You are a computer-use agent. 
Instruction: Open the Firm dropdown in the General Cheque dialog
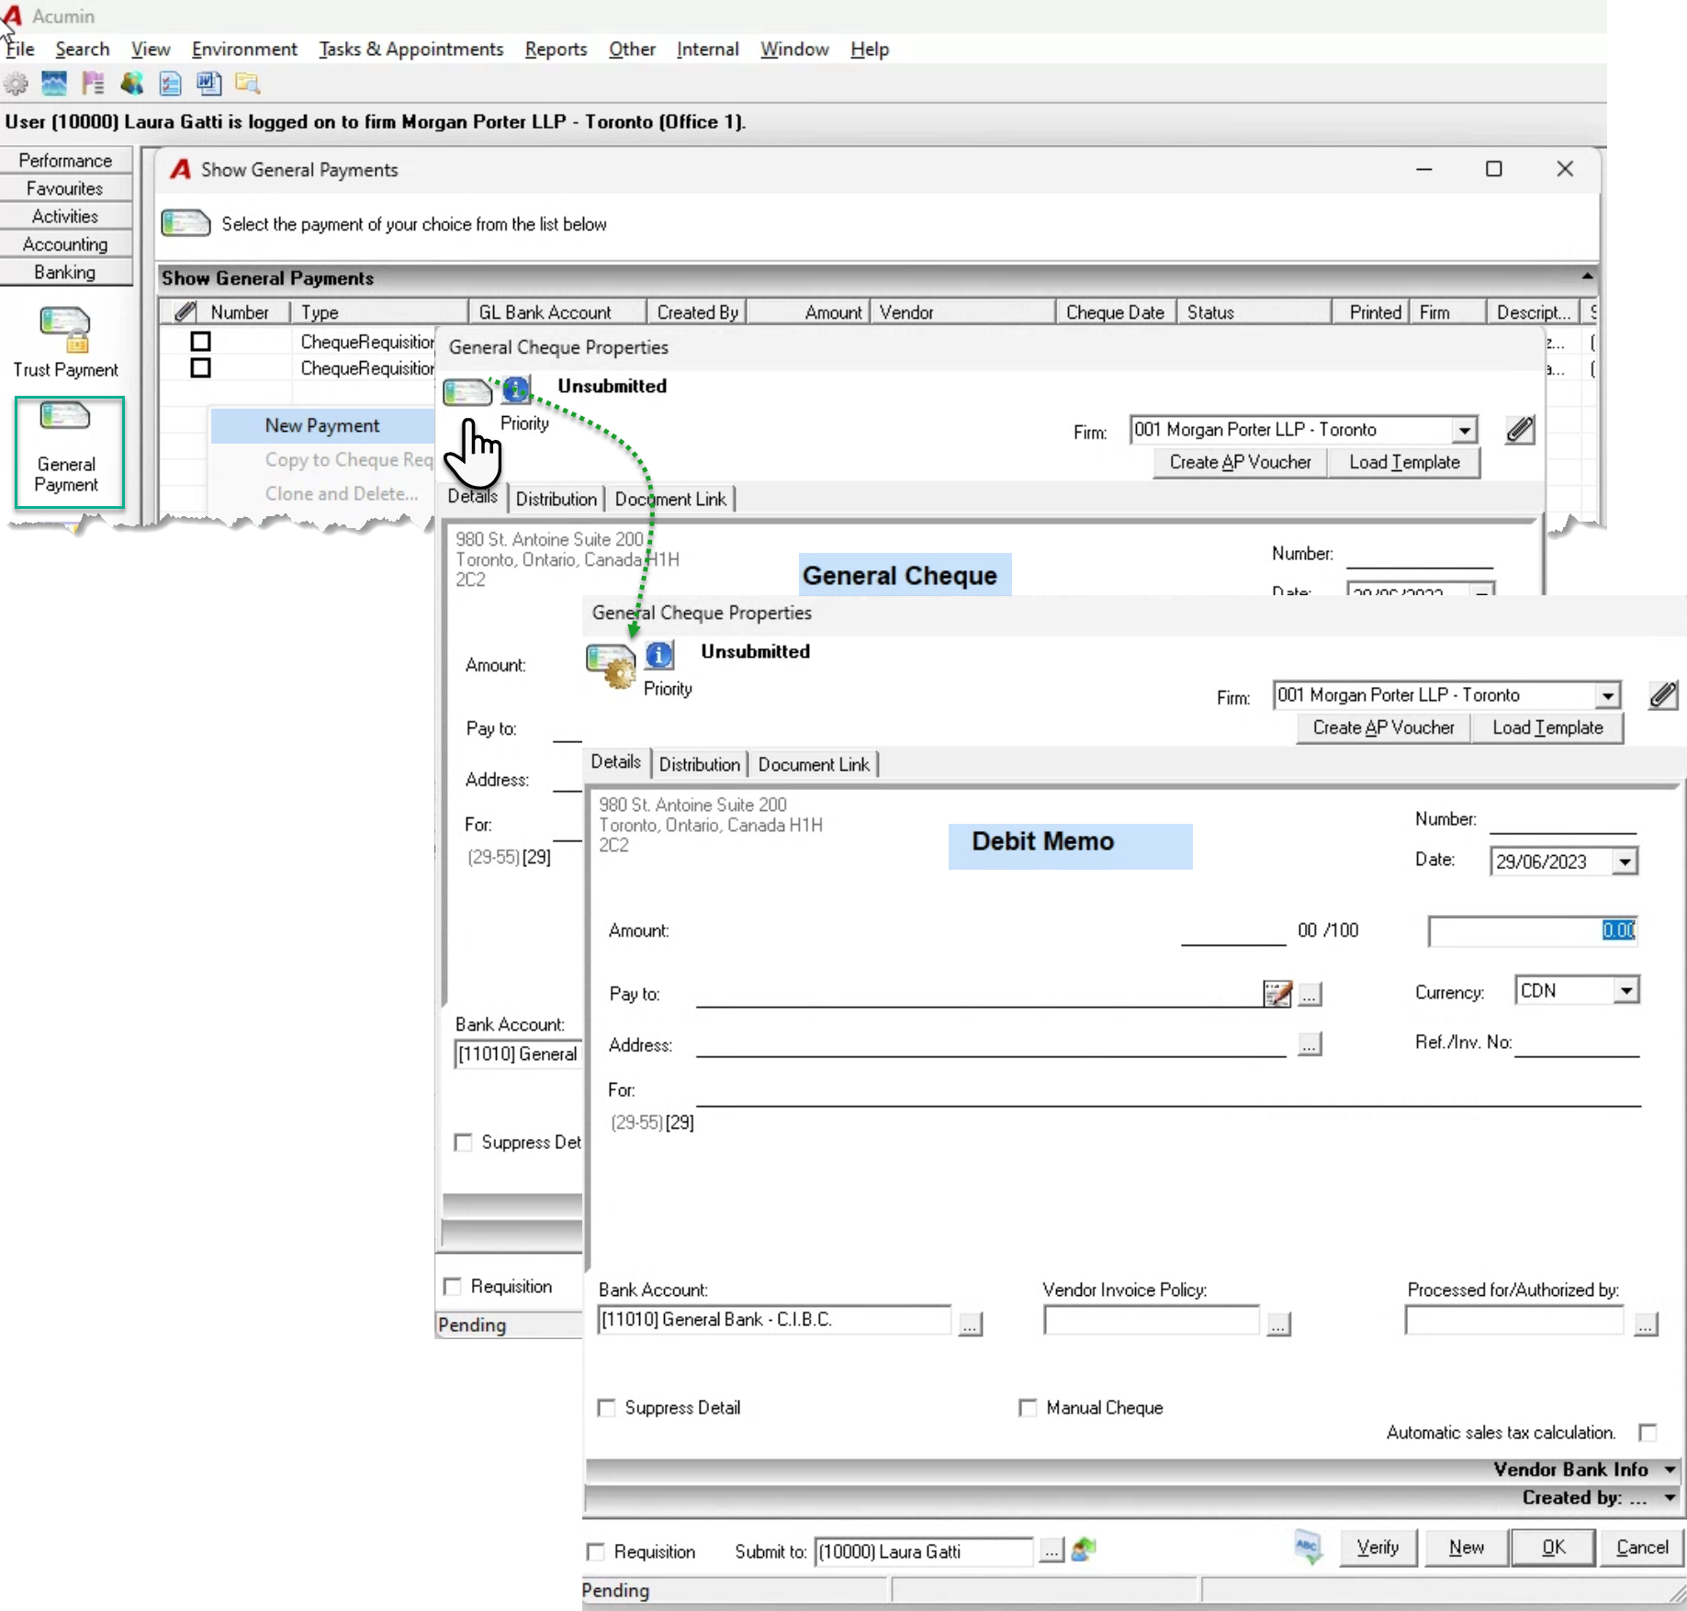coord(1465,430)
